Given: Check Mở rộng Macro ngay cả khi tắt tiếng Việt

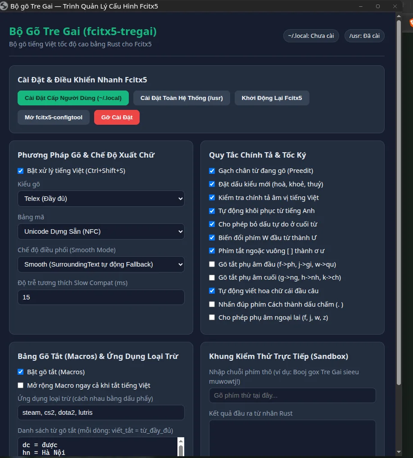Looking at the screenshot, I should pos(20,385).
